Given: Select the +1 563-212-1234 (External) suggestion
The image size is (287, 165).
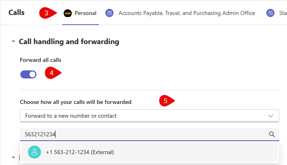Looking at the screenshot, I should 80,152.
